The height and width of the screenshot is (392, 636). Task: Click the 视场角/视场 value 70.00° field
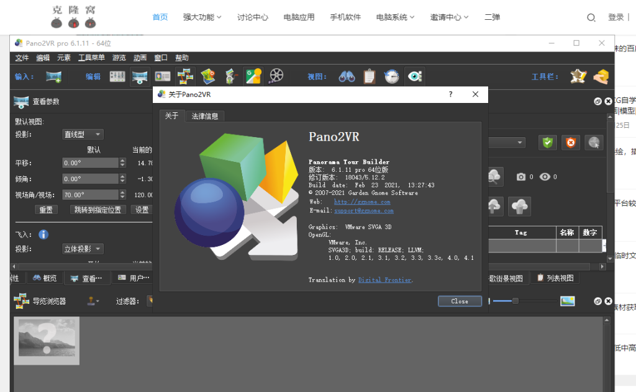91,195
